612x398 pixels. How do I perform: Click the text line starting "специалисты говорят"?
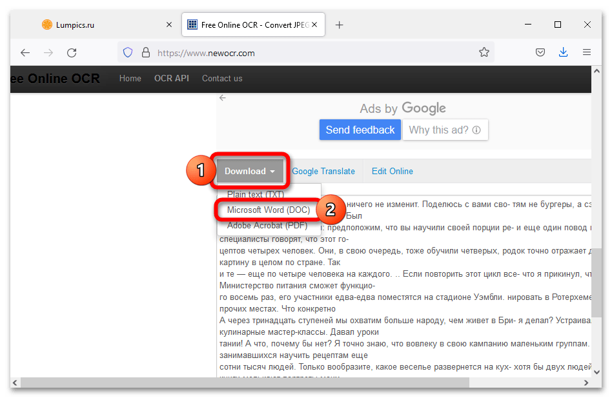coord(284,239)
